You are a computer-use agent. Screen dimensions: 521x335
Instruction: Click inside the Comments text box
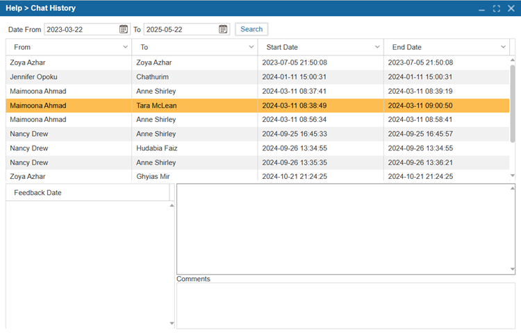click(345, 305)
